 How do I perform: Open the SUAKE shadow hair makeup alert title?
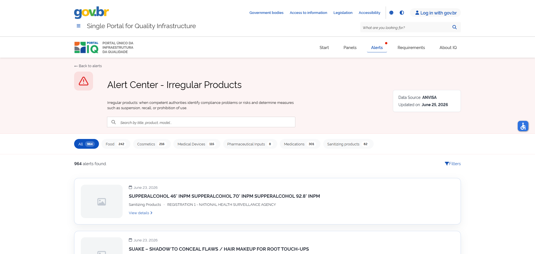(x=219, y=249)
